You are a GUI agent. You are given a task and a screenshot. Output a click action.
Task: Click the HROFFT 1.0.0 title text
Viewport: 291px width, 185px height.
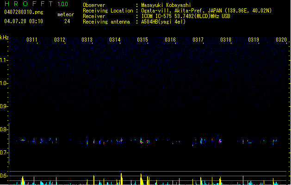click(x=37, y=4)
